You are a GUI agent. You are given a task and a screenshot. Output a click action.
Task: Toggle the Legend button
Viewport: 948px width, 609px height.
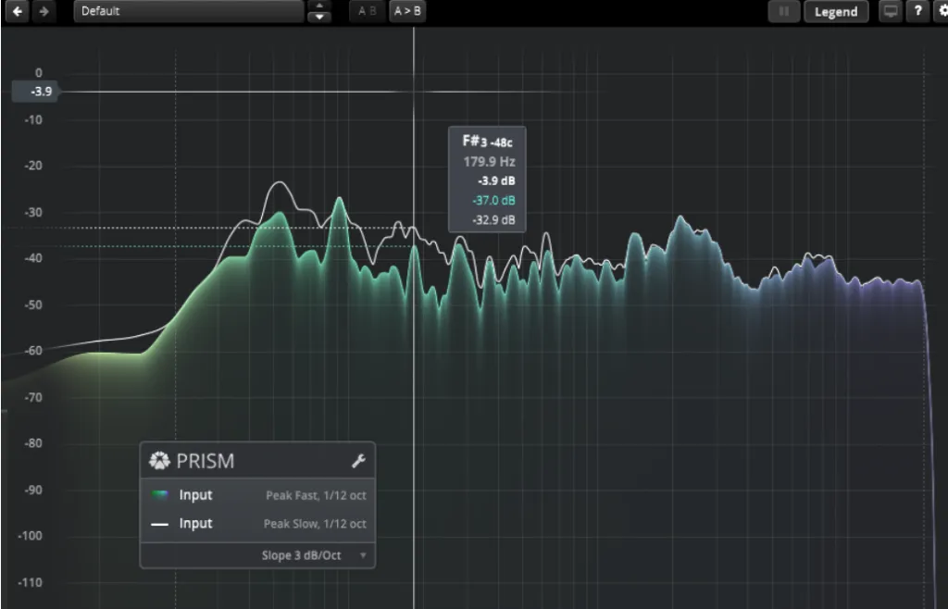tap(836, 11)
